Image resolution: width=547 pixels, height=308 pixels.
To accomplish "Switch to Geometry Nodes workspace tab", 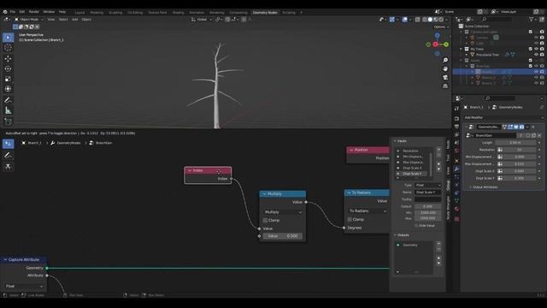I will [265, 12].
